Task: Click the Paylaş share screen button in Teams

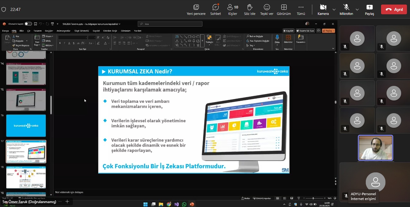Action: click(369, 10)
